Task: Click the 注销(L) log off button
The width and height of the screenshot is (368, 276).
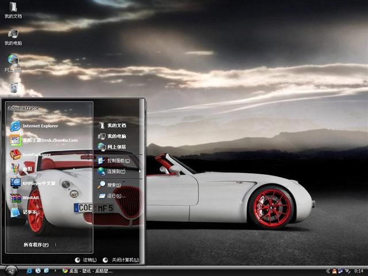Action: 86,260
